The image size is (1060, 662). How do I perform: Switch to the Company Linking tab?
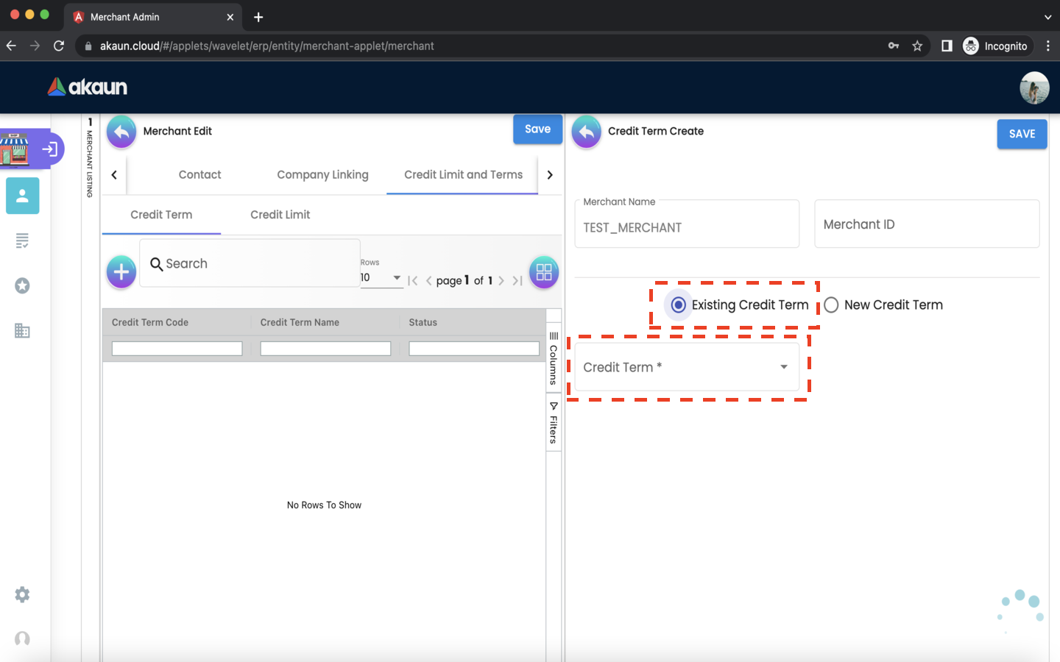click(322, 175)
